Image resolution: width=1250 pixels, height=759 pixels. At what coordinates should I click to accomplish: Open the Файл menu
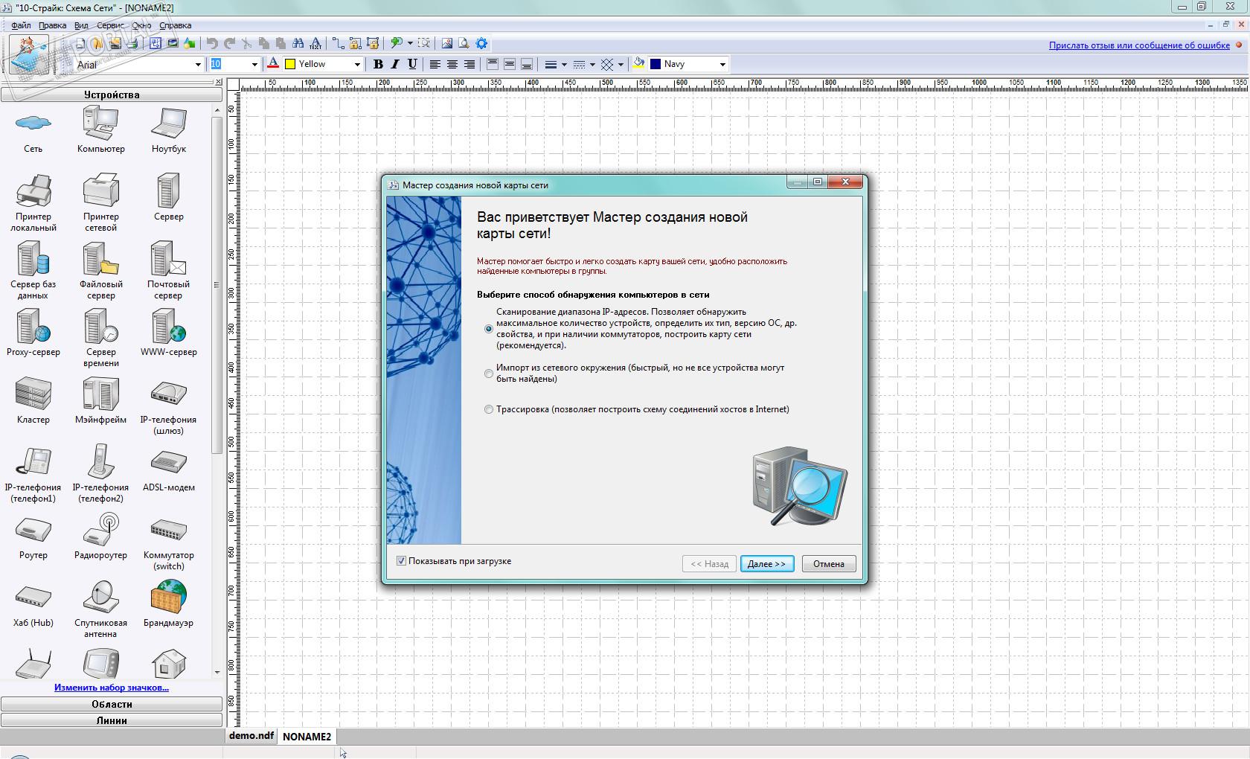pyautogui.click(x=21, y=25)
